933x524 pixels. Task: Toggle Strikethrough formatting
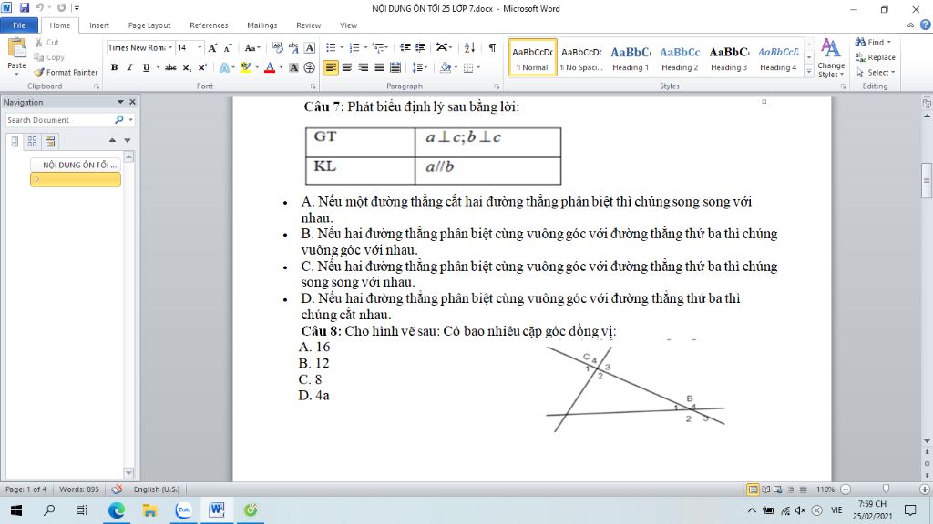[170, 67]
